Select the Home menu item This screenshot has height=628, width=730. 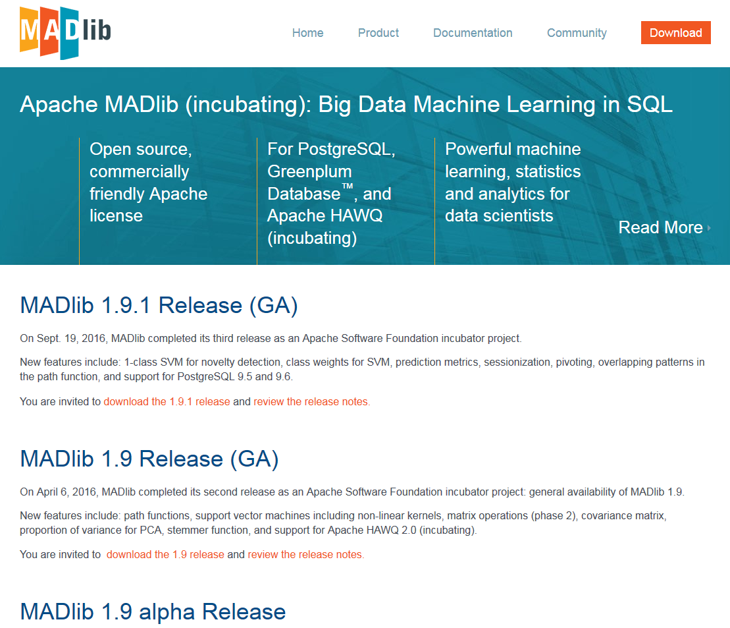[x=307, y=32]
